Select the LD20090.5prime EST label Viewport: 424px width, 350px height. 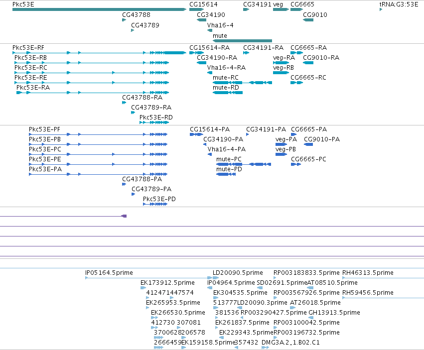(238, 273)
